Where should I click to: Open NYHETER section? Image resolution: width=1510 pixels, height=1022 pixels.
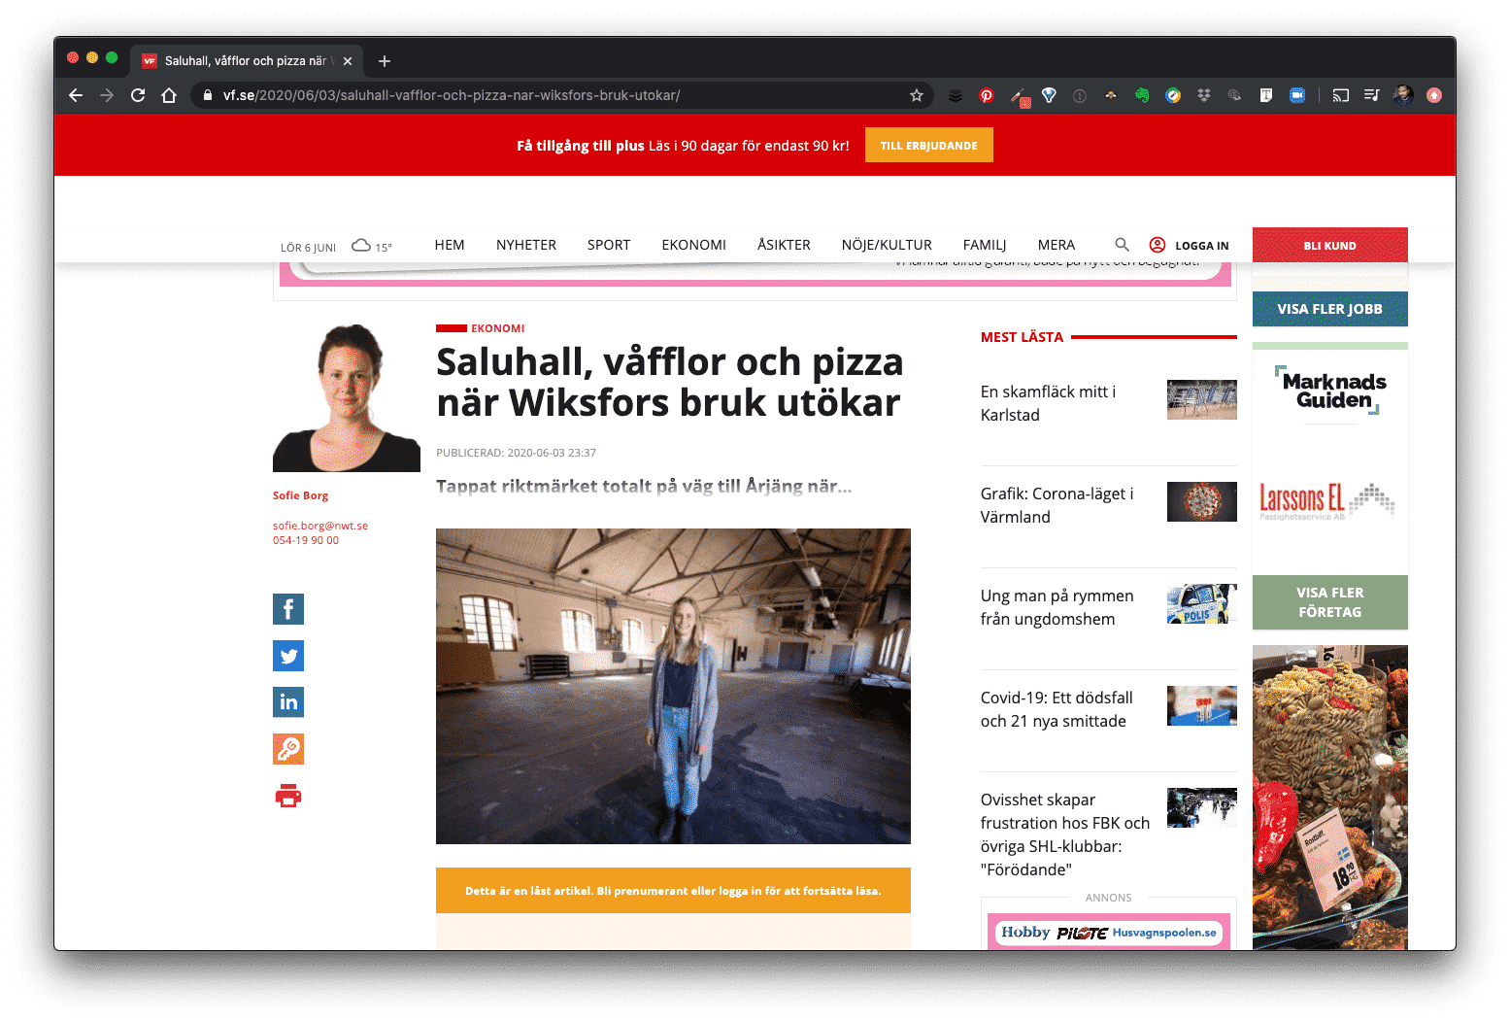point(526,245)
